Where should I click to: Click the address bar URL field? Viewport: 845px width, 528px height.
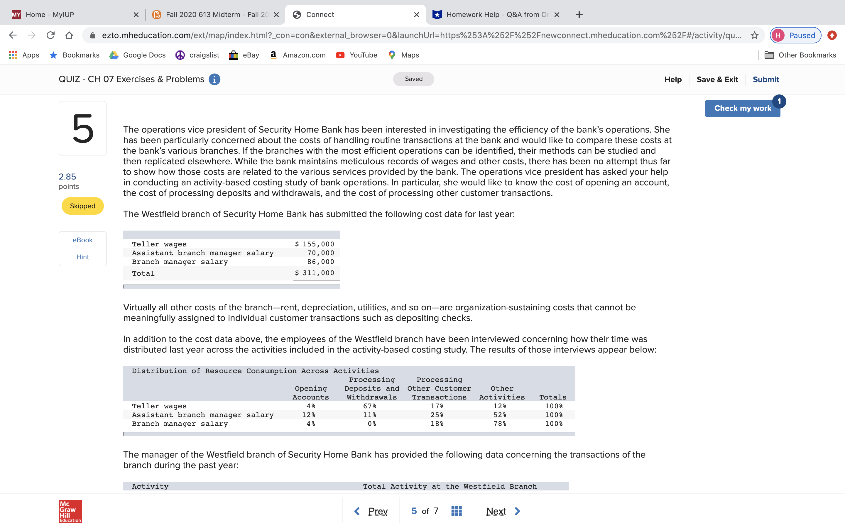pos(419,35)
